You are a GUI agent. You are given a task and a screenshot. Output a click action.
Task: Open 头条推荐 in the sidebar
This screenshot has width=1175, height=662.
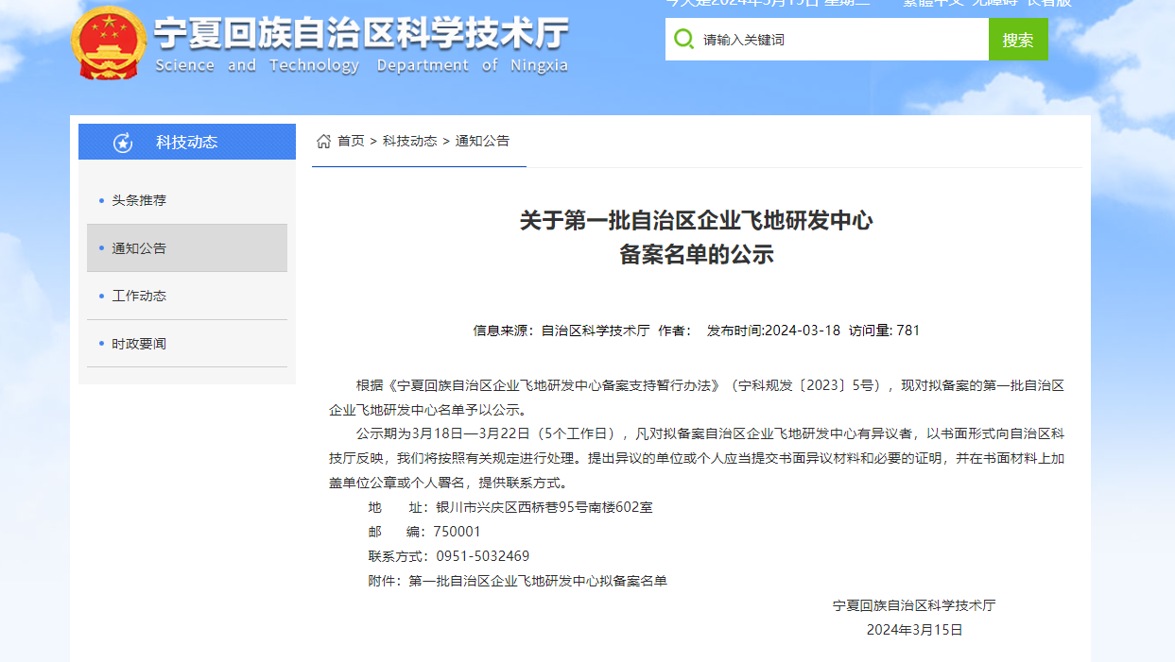coord(139,200)
